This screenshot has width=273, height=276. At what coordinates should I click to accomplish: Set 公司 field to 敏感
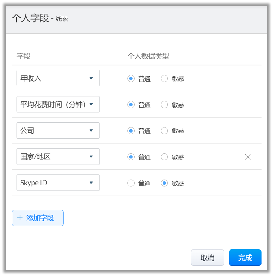[x=164, y=131]
